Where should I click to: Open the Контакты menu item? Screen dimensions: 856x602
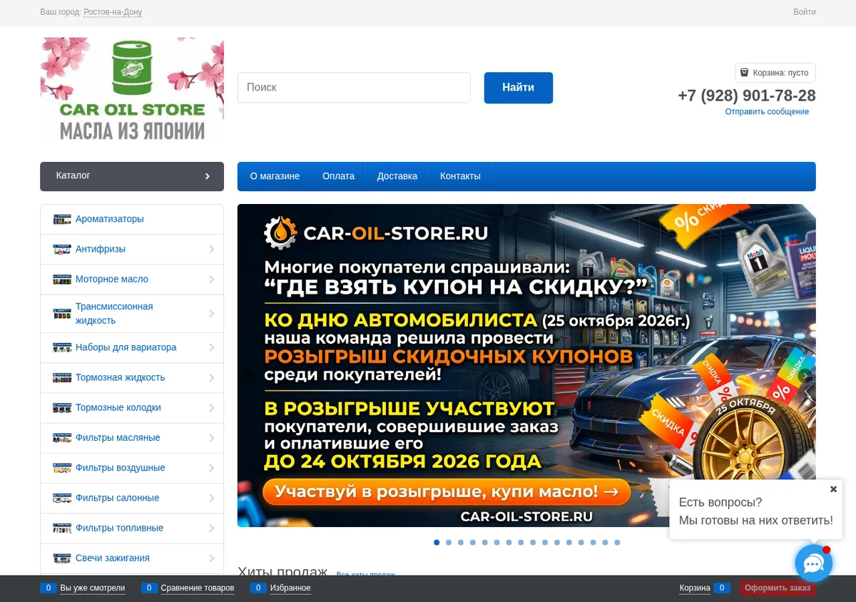pyautogui.click(x=460, y=176)
